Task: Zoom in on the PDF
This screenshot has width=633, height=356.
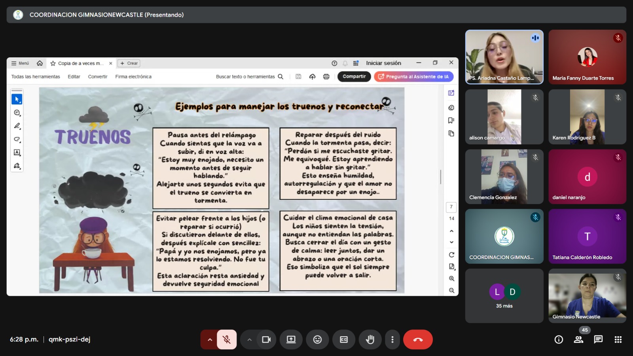Action: pyautogui.click(x=451, y=278)
